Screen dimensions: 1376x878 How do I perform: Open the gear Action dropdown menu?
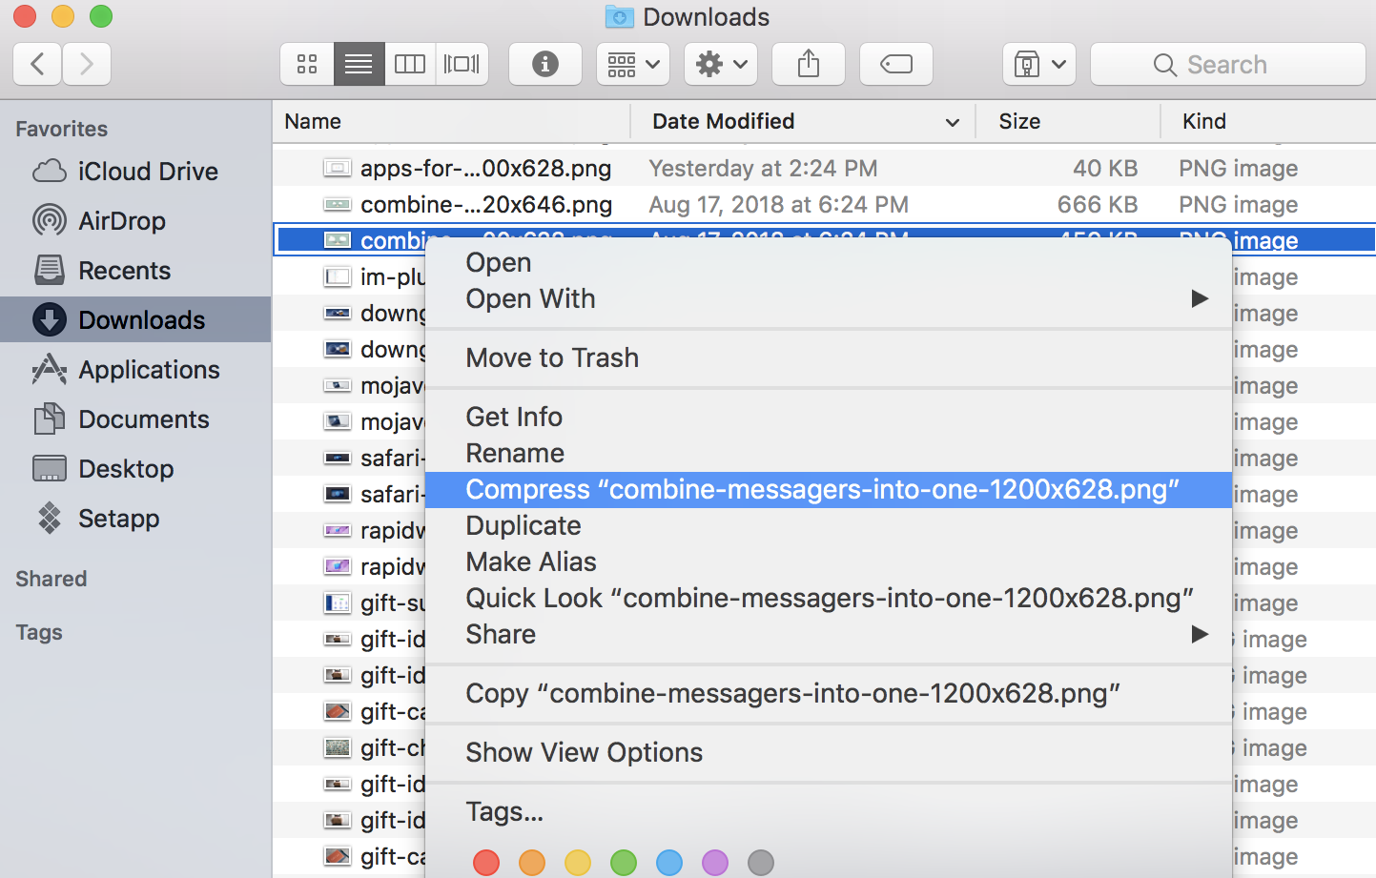click(720, 64)
